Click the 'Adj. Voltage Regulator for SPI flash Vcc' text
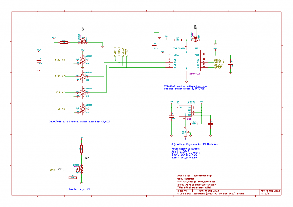293x207 pixels. pyautogui.click(x=194, y=144)
